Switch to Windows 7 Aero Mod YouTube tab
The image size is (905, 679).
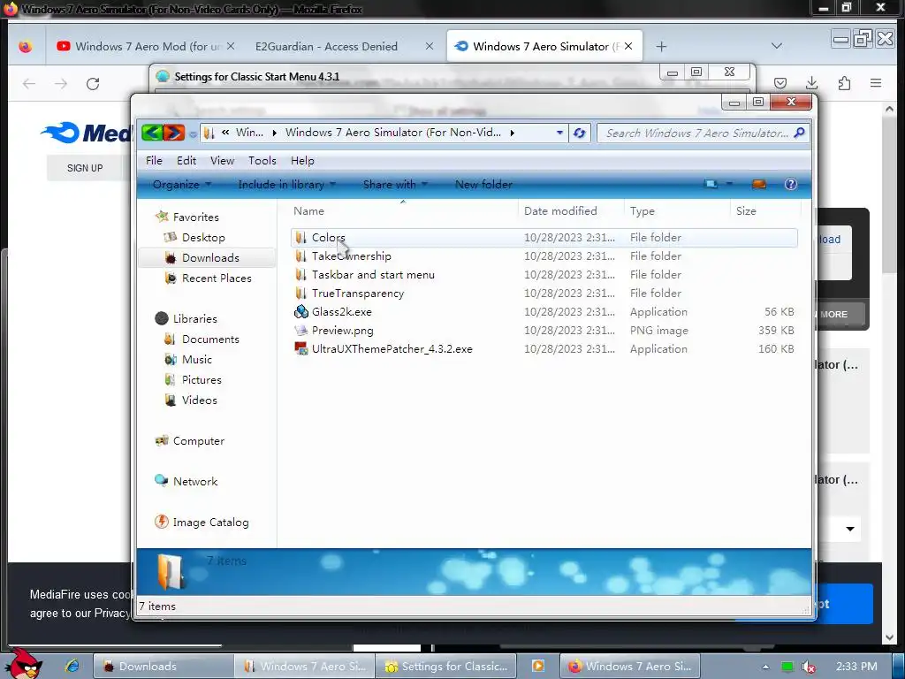pos(145,46)
